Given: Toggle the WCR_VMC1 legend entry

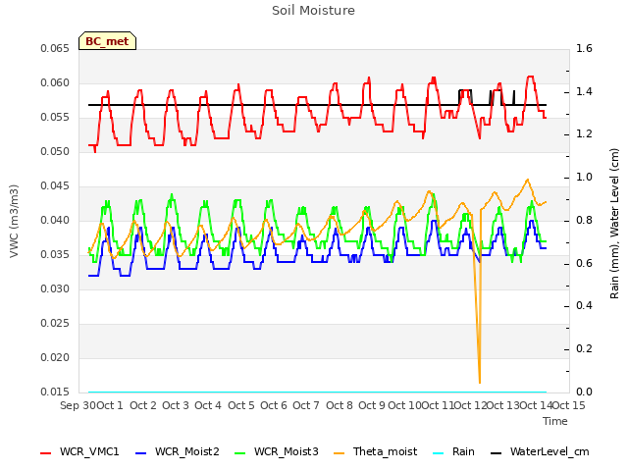Looking at the screenshot, I should coord(79,451).
